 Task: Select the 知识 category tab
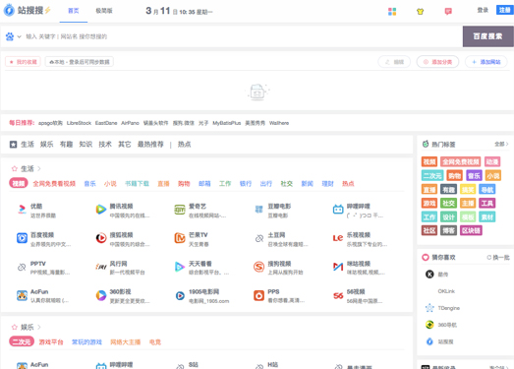(x=86, y=144)
